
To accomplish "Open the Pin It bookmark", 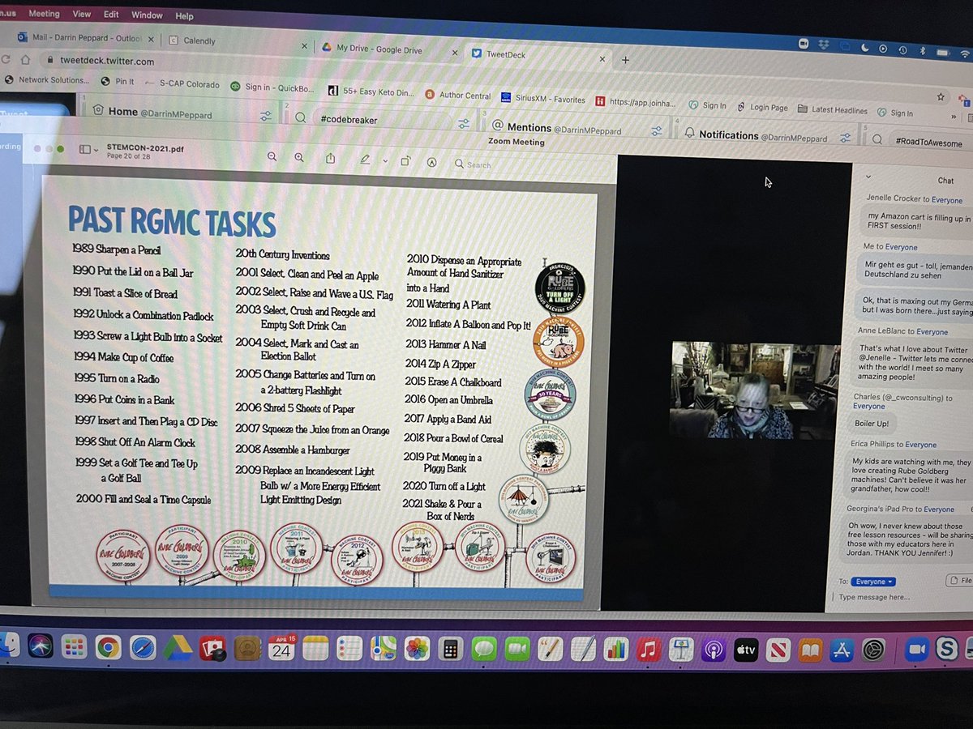I will tap(118, 82).
